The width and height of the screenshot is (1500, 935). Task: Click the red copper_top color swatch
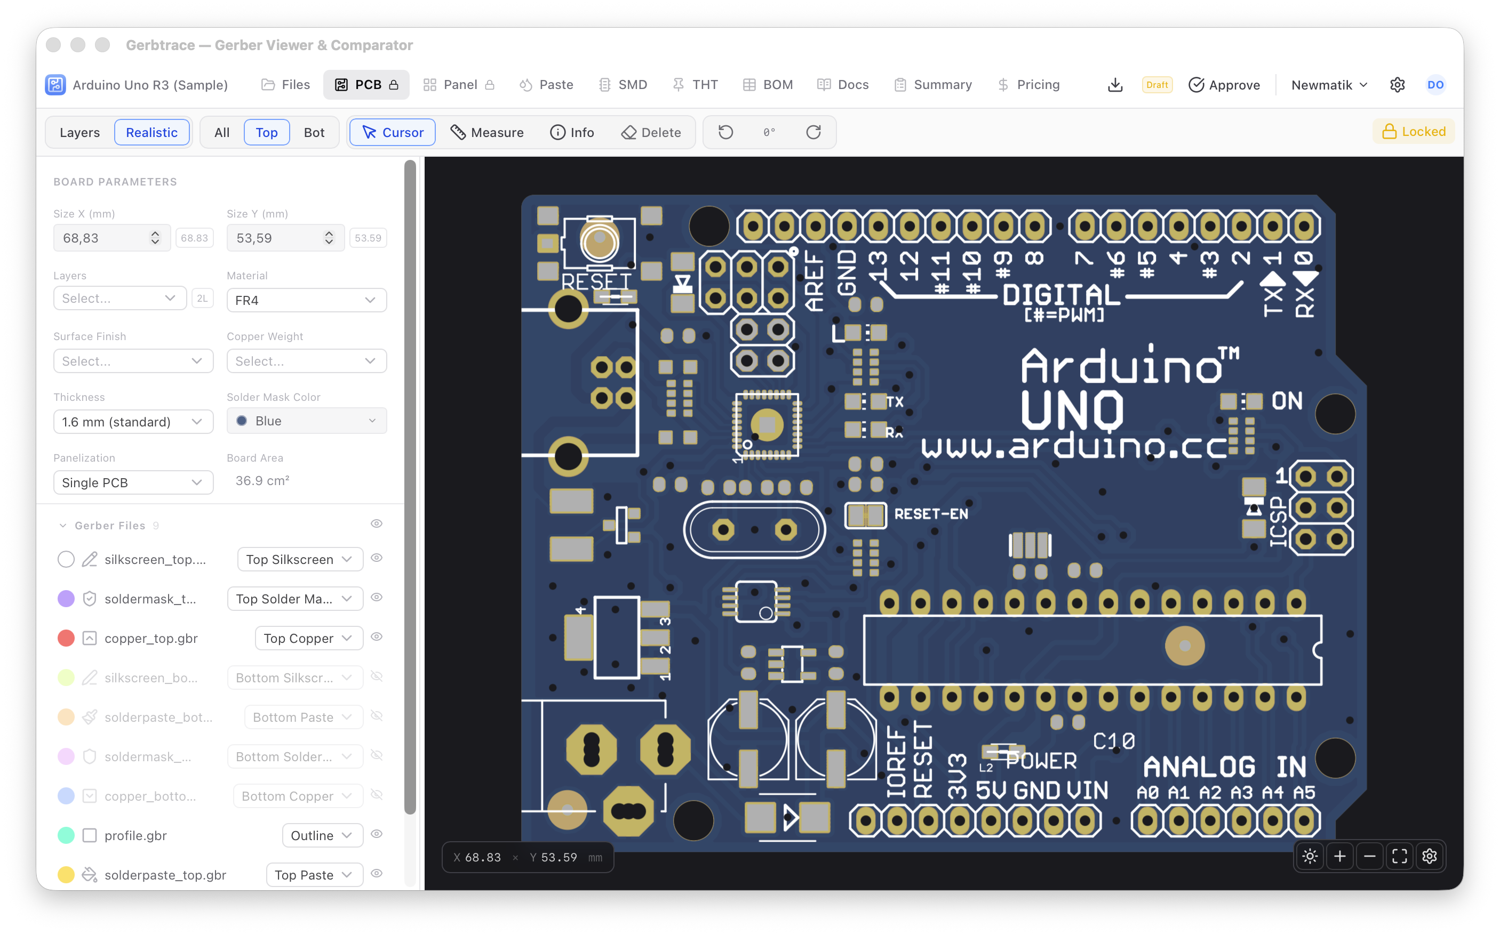pos(66,638)
